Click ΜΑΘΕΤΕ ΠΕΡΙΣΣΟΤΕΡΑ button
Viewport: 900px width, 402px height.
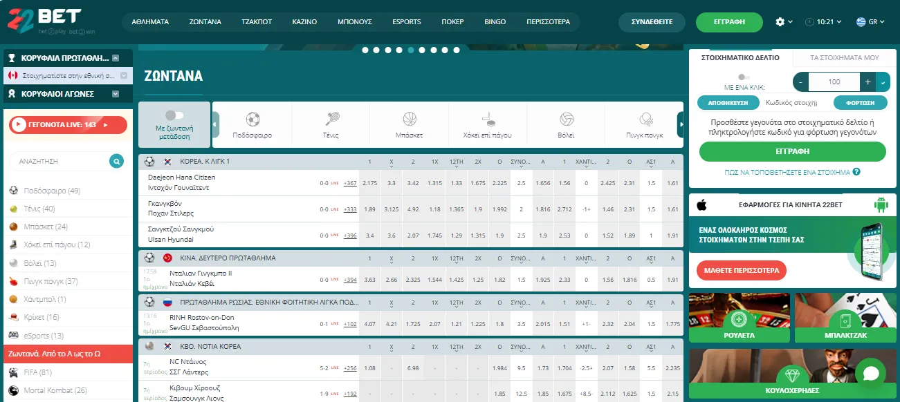click(x=742, y=270)
